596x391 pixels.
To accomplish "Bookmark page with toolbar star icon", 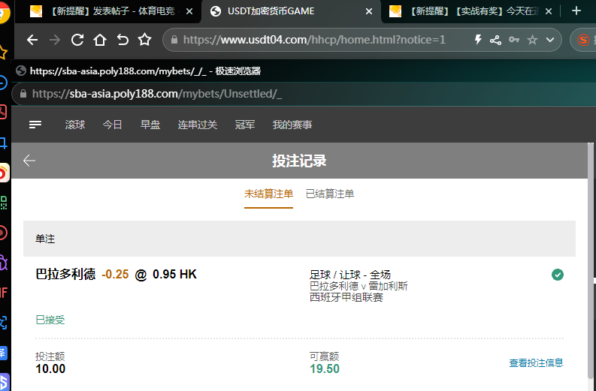I will (x=145, y=40).
